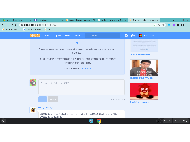Open the Explore menu item
The width and height of the screenshot is (190, 142).
(57, 35)
